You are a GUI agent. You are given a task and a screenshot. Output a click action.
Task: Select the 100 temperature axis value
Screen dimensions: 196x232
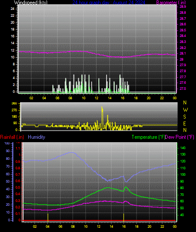click(x=183, y=174)
